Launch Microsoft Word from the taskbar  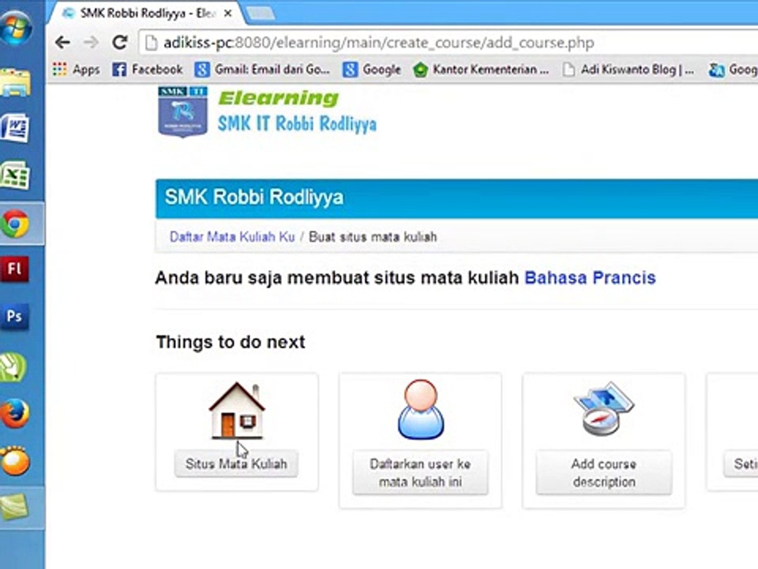(15, 128)
